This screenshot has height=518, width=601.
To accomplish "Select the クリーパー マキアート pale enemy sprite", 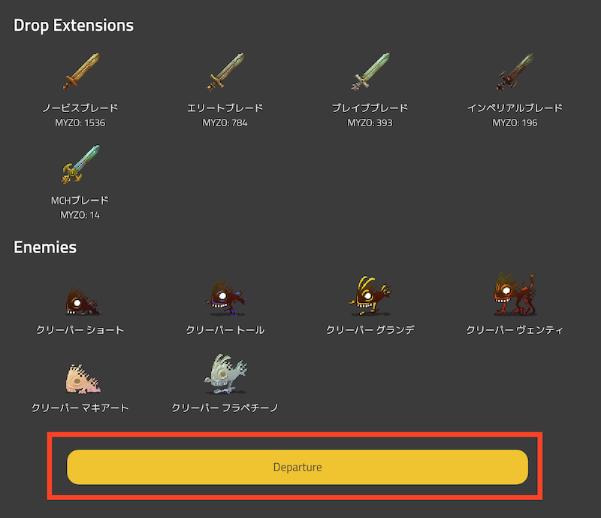I will tap(82, 379).
